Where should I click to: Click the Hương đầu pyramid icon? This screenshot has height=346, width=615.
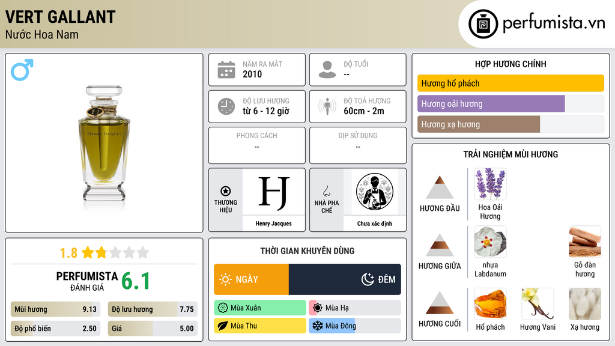(440, 187)
